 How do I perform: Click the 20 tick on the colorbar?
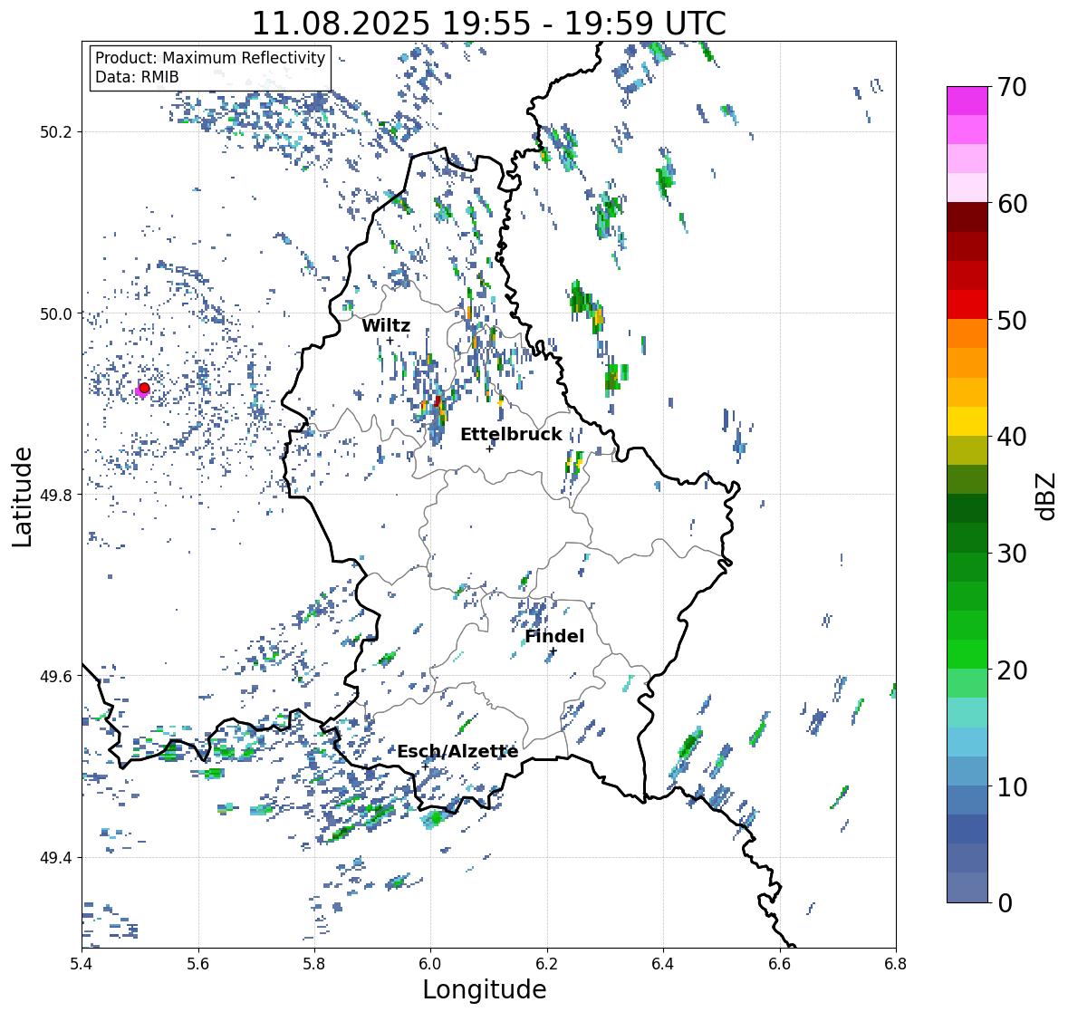(1011, 670)
